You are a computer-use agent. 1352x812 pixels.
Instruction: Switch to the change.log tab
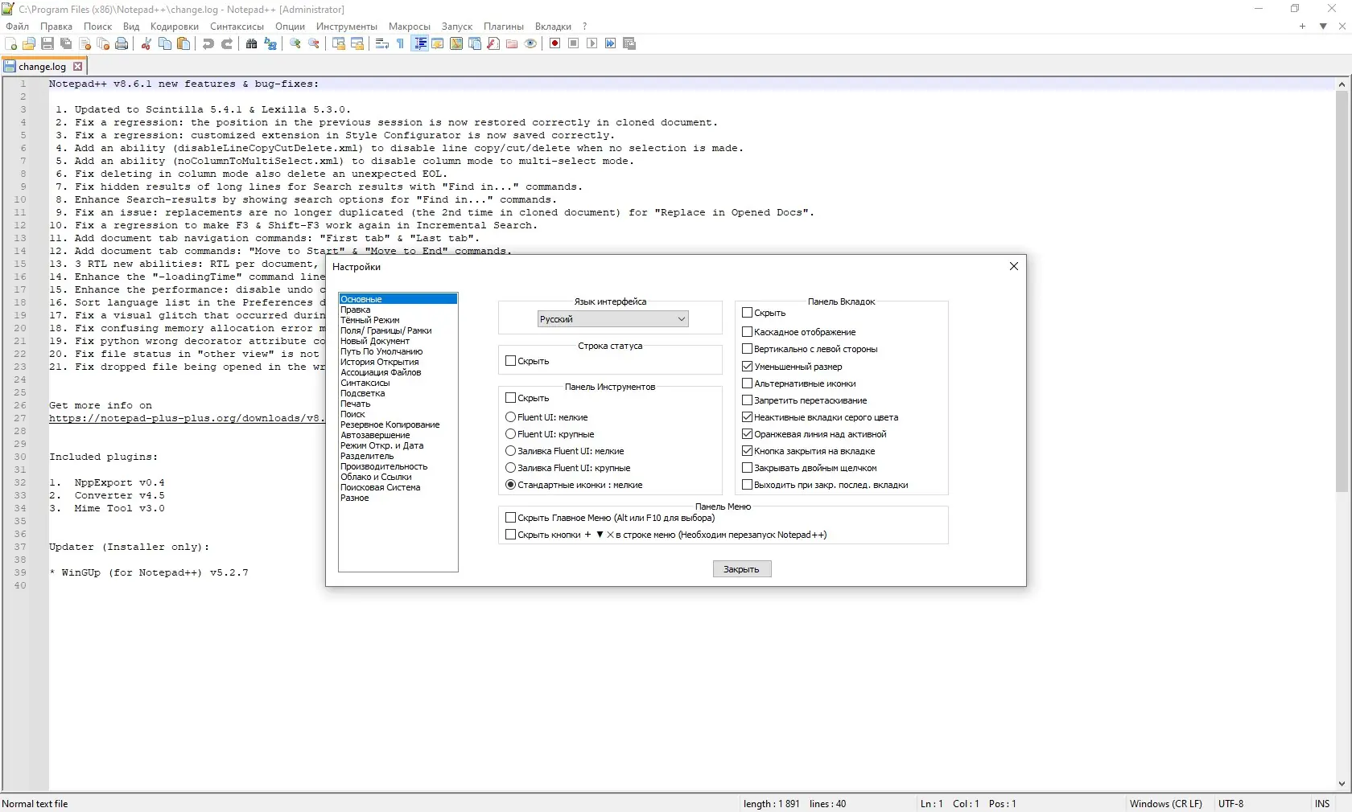[x=42, y=67]
